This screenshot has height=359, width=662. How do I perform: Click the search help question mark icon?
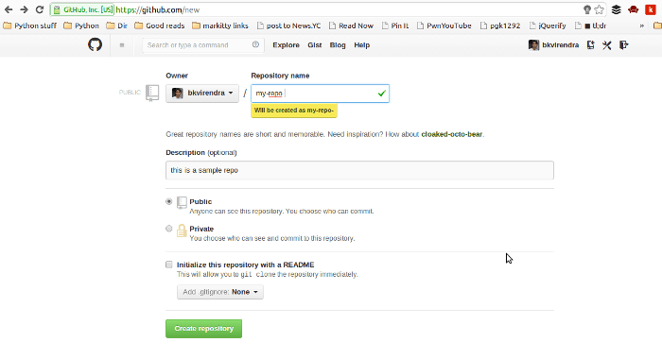pyautogui.click(x=255, y=44)
